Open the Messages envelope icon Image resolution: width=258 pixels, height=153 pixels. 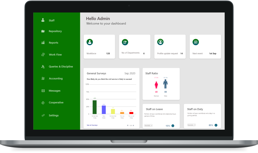click(x=43, y=90)
